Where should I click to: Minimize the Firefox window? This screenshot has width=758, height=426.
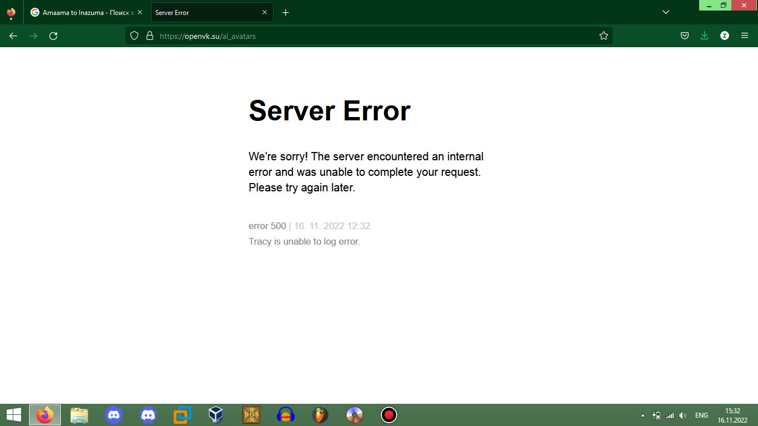(709, 6)
